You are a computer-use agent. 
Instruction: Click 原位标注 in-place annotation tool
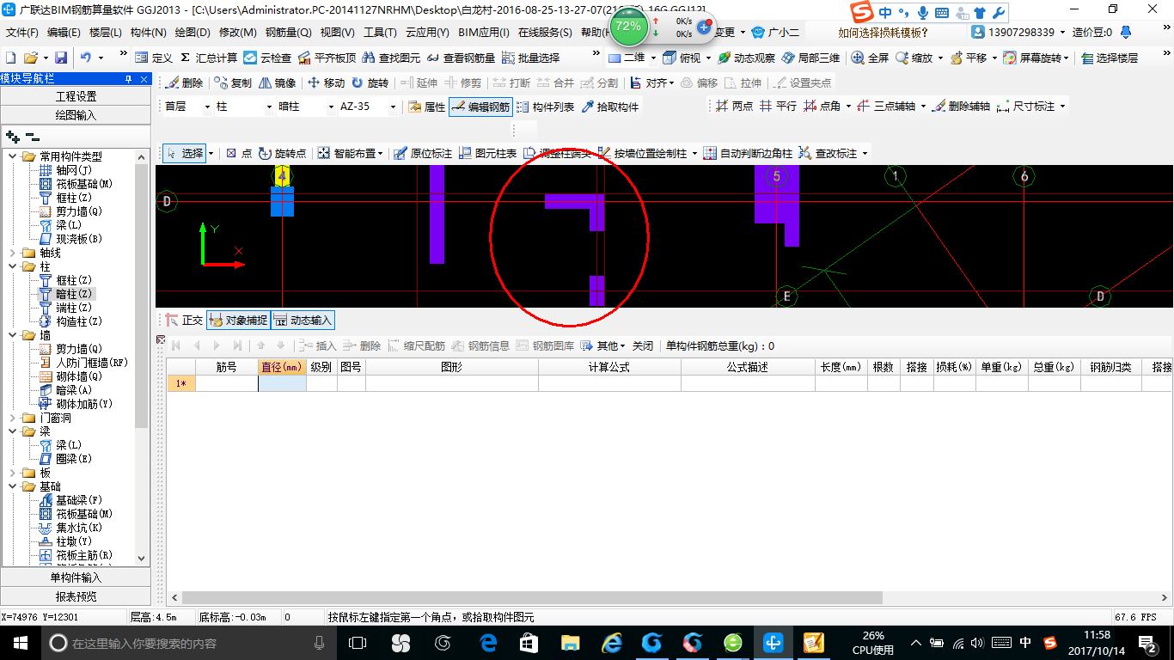[x=422, y=154]
